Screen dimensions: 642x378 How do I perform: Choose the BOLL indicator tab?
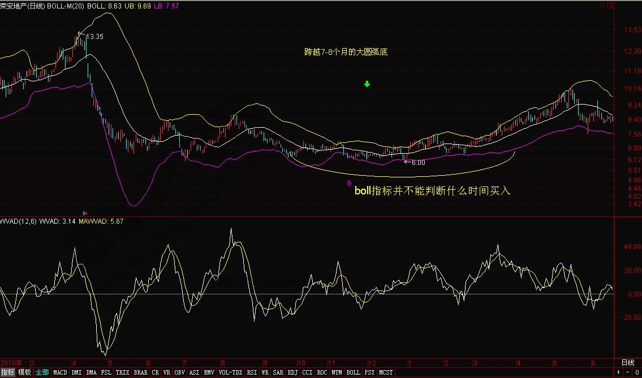(353, 373)
